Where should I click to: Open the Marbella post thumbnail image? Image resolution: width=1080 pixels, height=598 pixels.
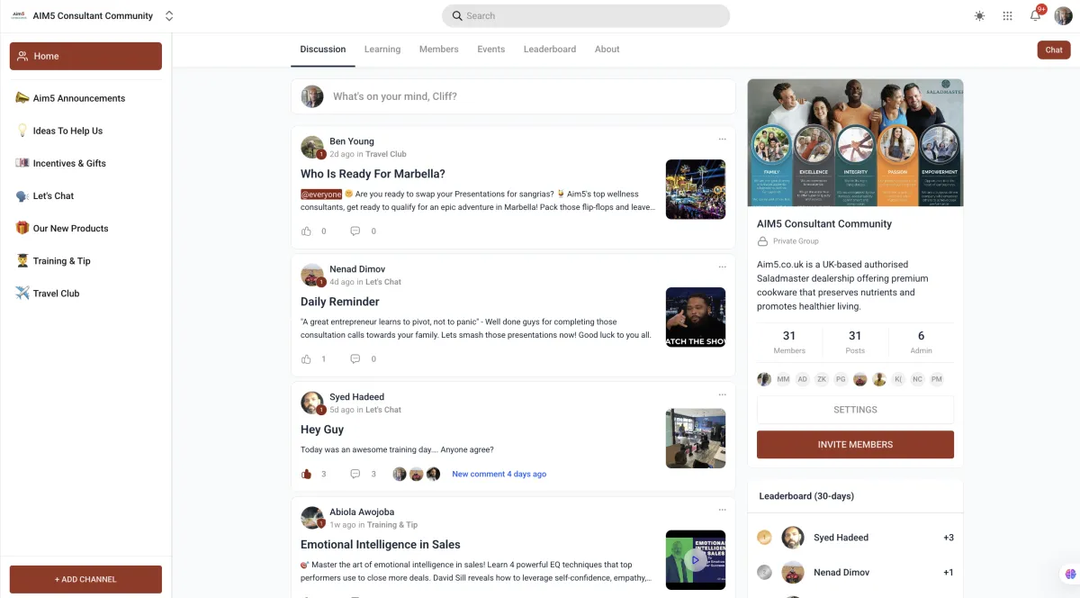696,189
